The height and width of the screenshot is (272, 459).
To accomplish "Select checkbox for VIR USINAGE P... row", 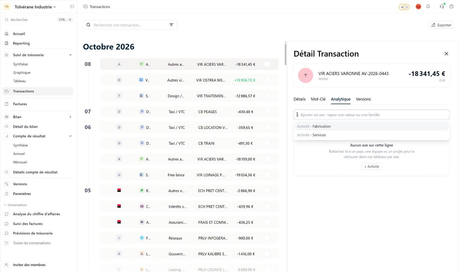I will click(x=267, y=175).
